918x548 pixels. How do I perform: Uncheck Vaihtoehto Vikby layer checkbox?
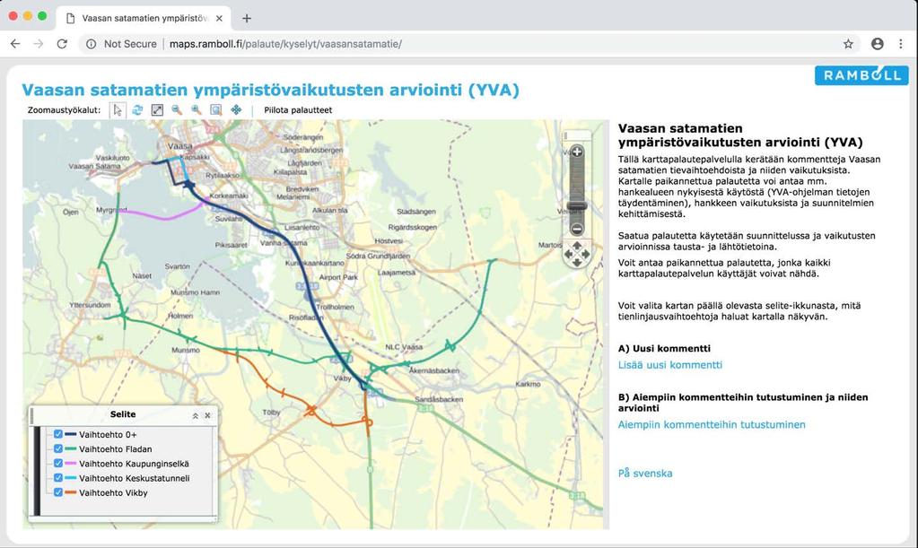point(58,492)
